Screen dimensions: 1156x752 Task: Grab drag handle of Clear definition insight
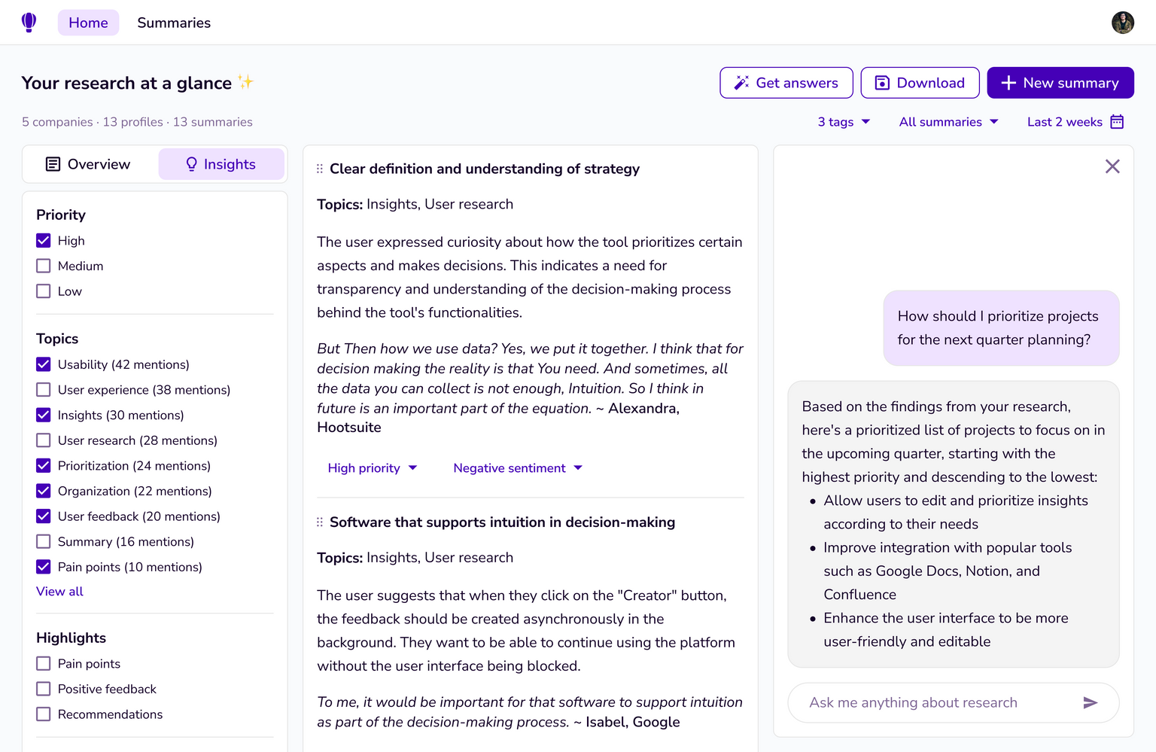pyautogui.click(x=320, y=169)
